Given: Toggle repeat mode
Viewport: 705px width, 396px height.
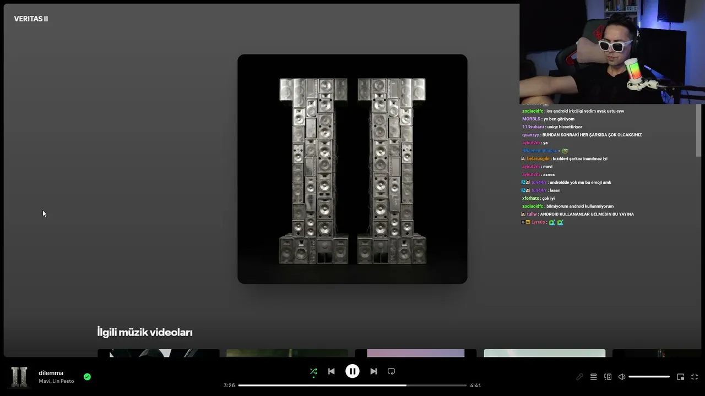Looking at the screenshot, I should point(391,371).
